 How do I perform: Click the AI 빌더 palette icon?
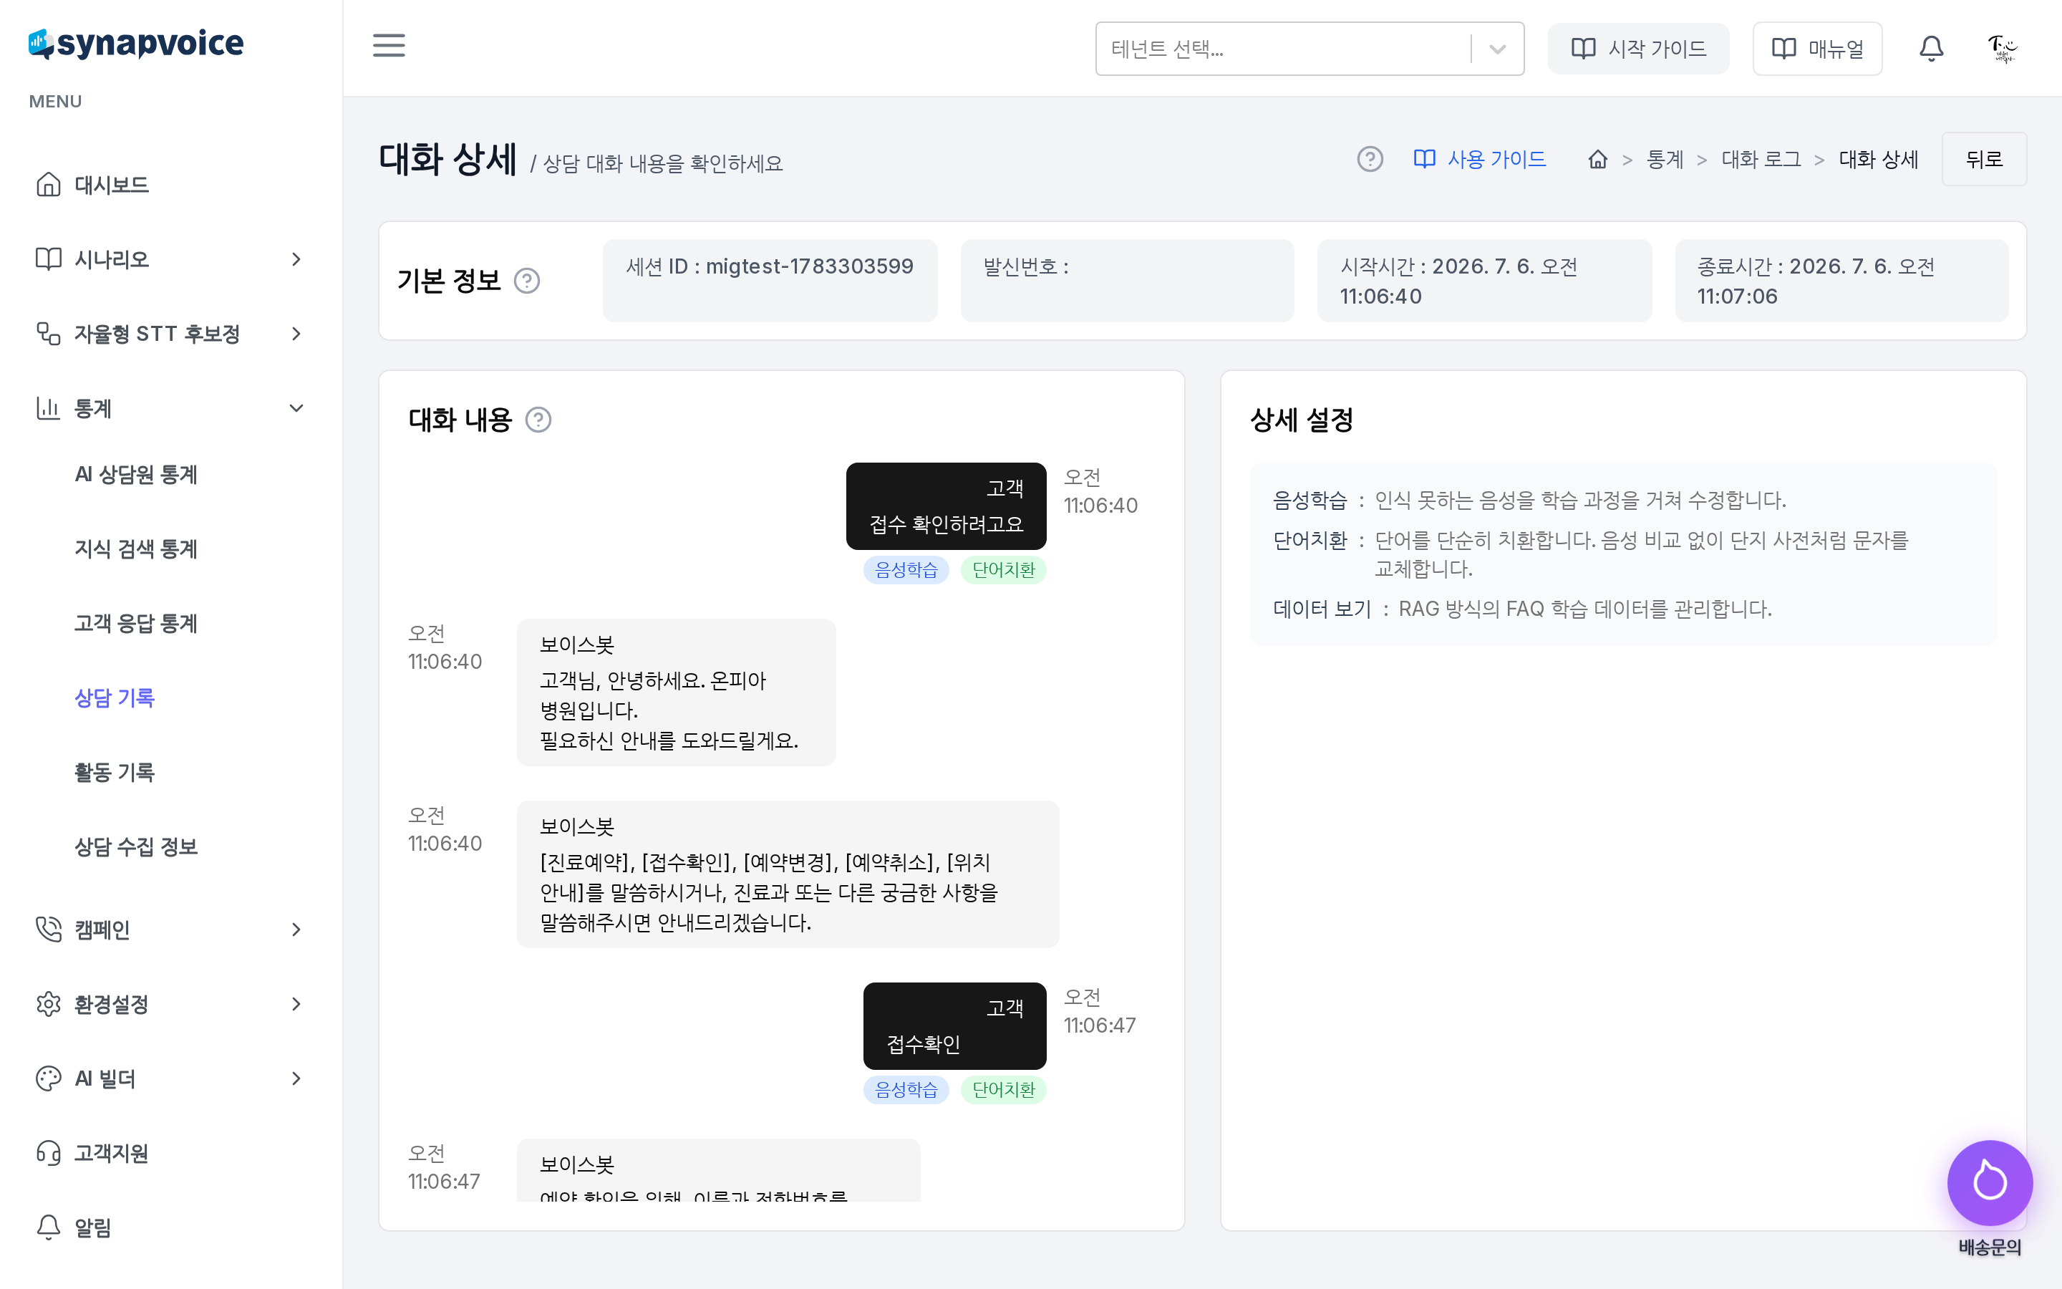tap(49, 1078)
